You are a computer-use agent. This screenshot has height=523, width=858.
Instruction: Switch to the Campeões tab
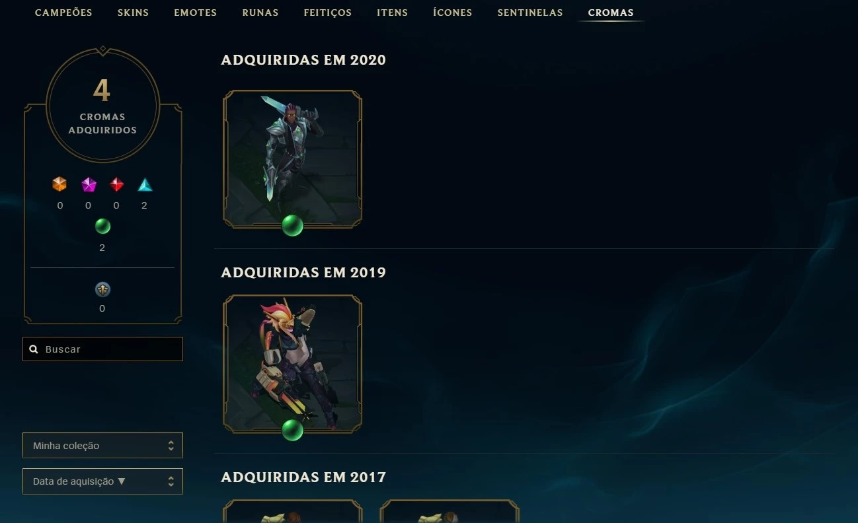[63, 13]
